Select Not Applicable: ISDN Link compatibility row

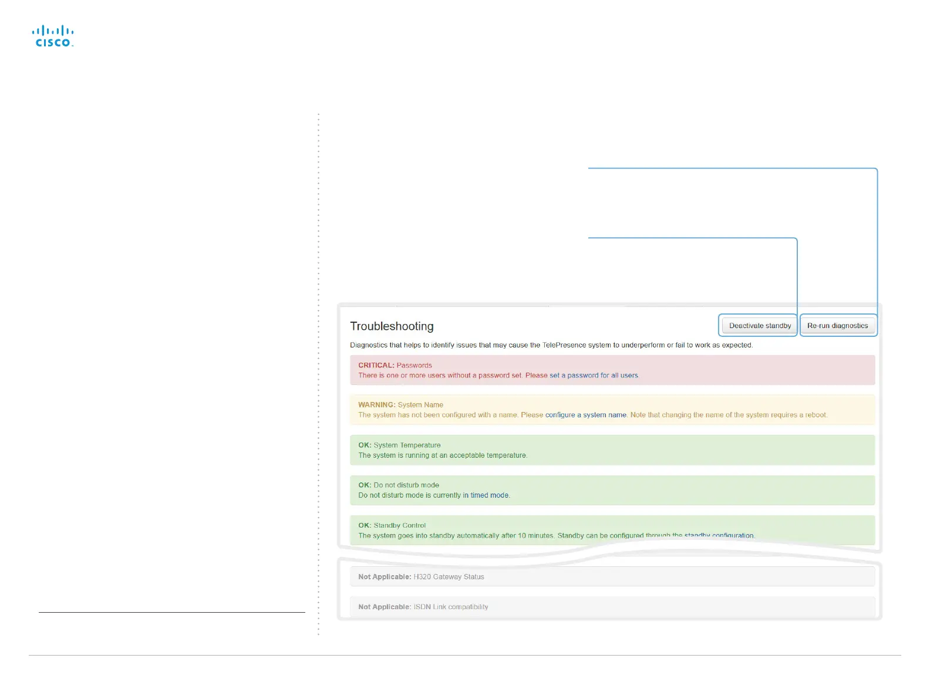[612, 607]
